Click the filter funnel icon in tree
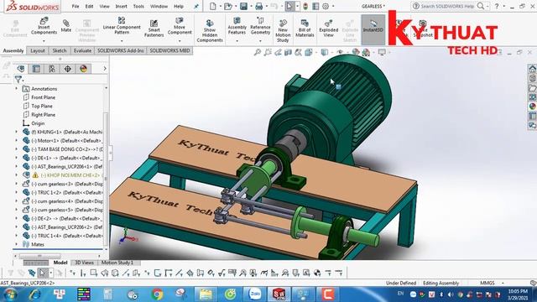Image resolution: width=537 pixels, height=302 pixels. click(x=18, y=80)
